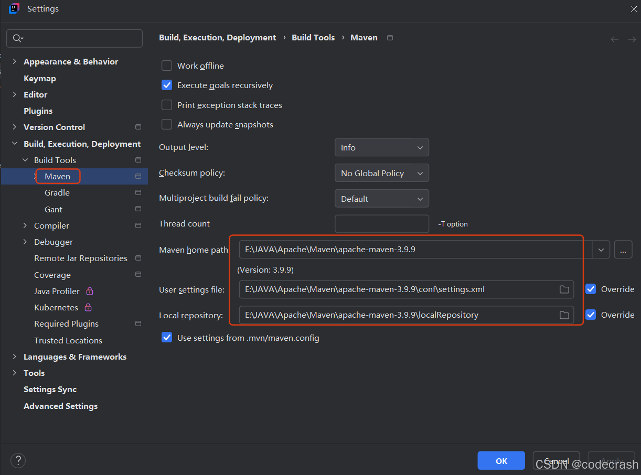Viewport: 641px width, 475px height.
Task: Click the search magnifier icon in settings
Action: [x=17, y=38]
